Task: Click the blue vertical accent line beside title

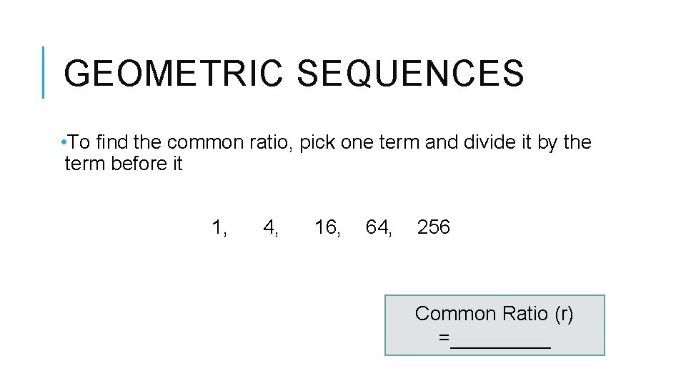Action: coord(44,71)
